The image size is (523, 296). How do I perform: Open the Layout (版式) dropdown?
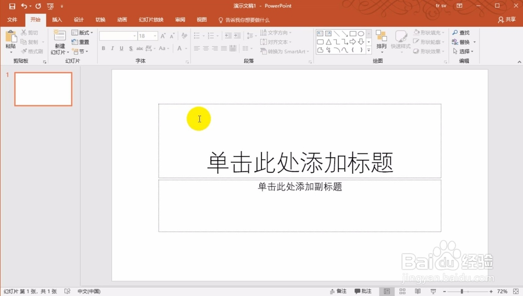(83, 33)
